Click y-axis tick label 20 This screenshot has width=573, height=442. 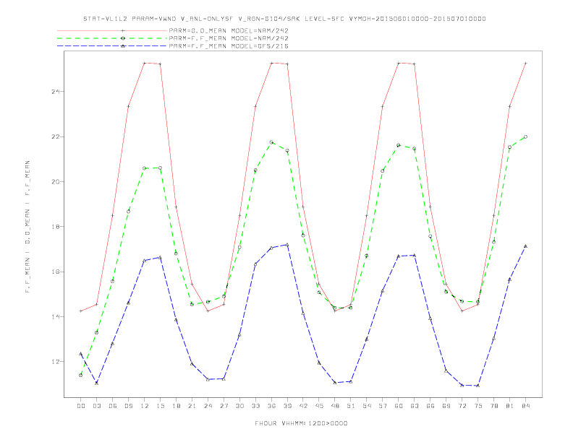[56, 181]
